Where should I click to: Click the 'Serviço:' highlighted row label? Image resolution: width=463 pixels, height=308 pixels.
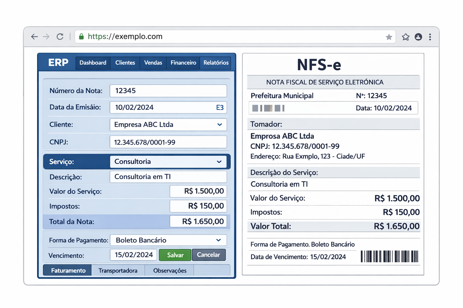pyautogui.click(x=61, y=162)
